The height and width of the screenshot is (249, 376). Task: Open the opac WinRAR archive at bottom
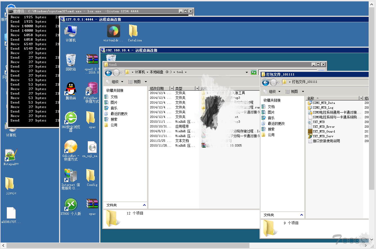92,207
